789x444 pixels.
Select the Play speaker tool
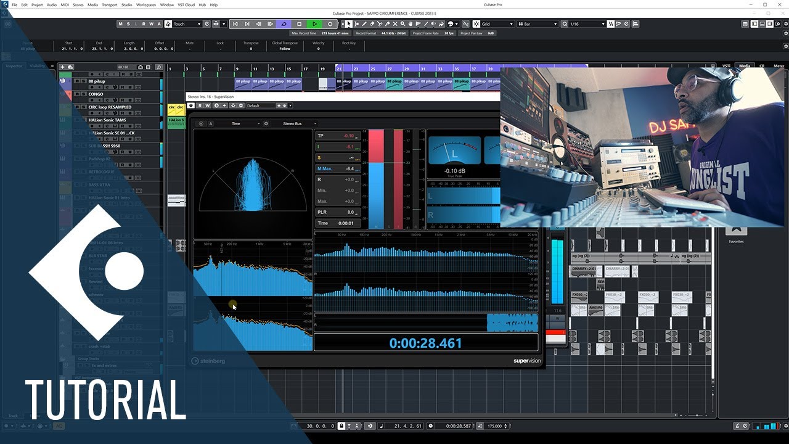(x=433, y=24)
